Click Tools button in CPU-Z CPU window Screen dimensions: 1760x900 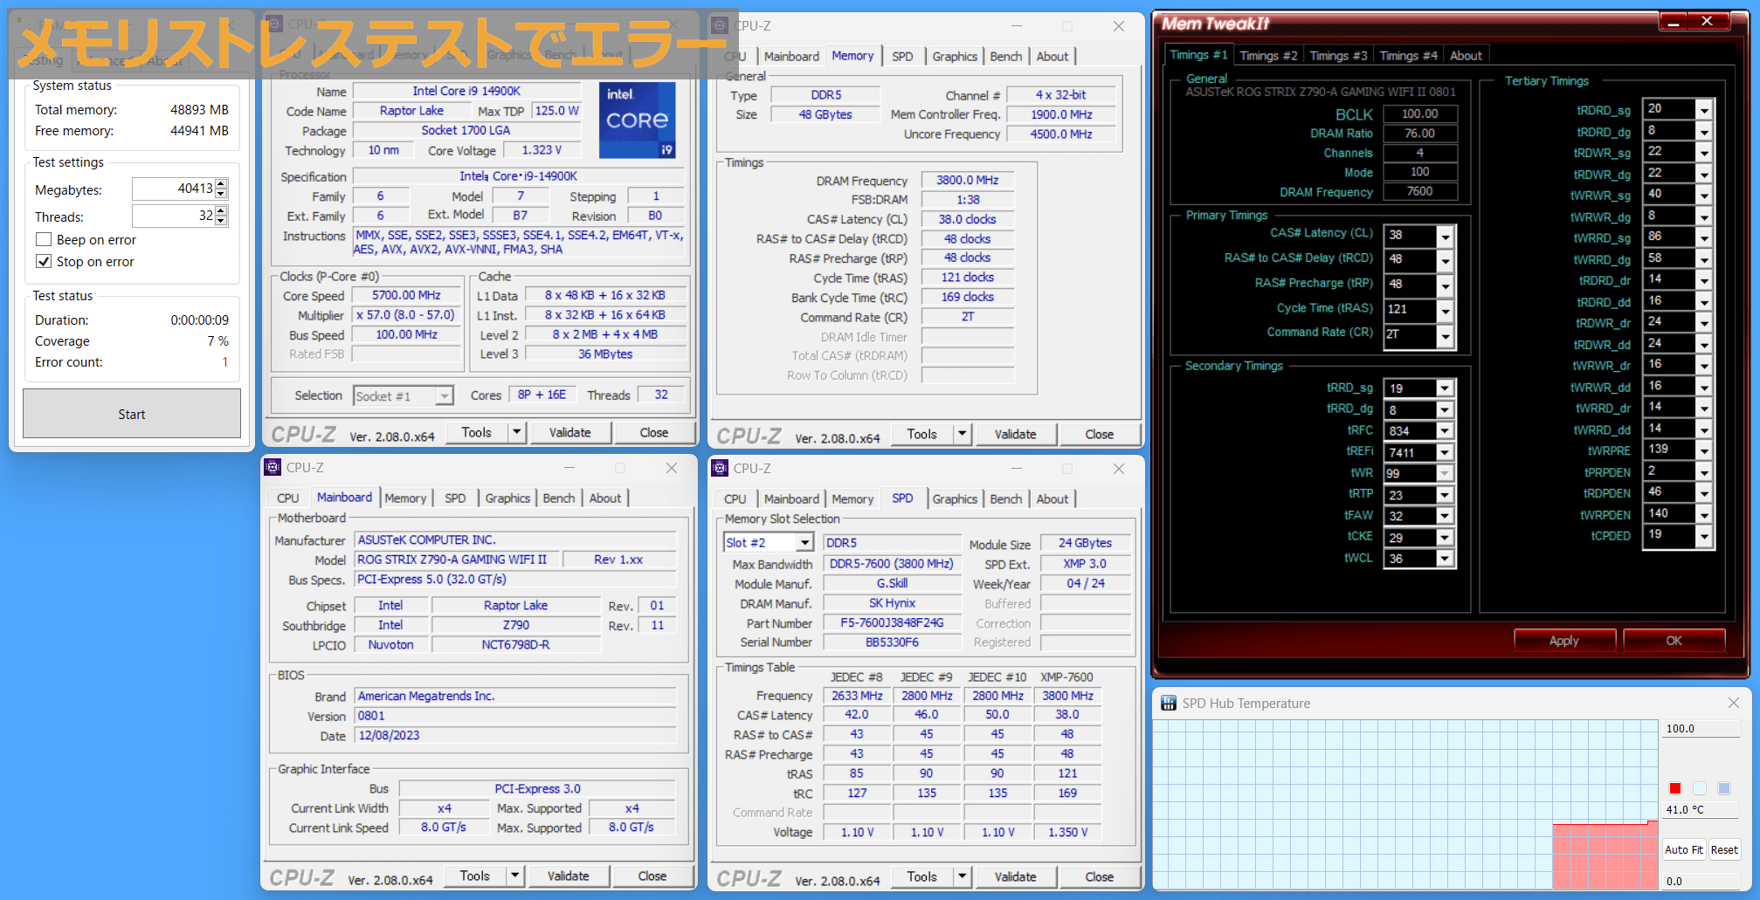[476, 432]
